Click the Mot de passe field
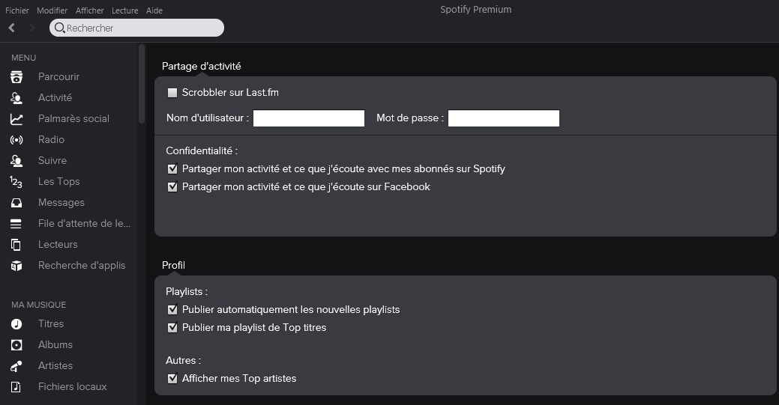The image size is (779, 405). click(504, 118)
